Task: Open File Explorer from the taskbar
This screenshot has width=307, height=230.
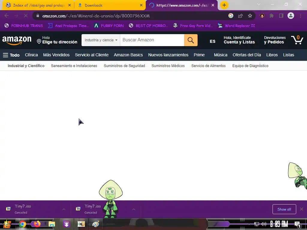Action: pos(52,224)
